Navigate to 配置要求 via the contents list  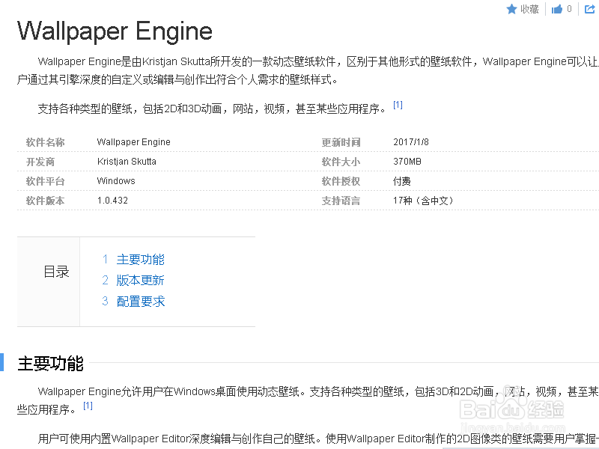[140, 301]
